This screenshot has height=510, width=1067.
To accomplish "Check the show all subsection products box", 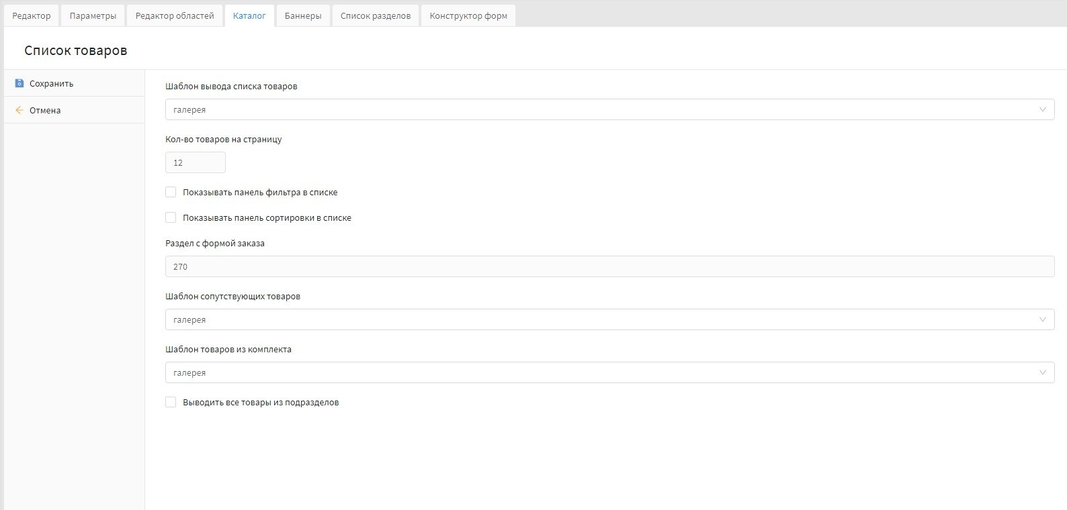I will pos(171,402).
